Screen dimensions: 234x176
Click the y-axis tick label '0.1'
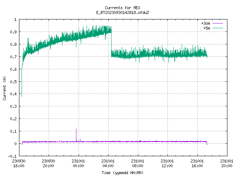coord(13,131)
